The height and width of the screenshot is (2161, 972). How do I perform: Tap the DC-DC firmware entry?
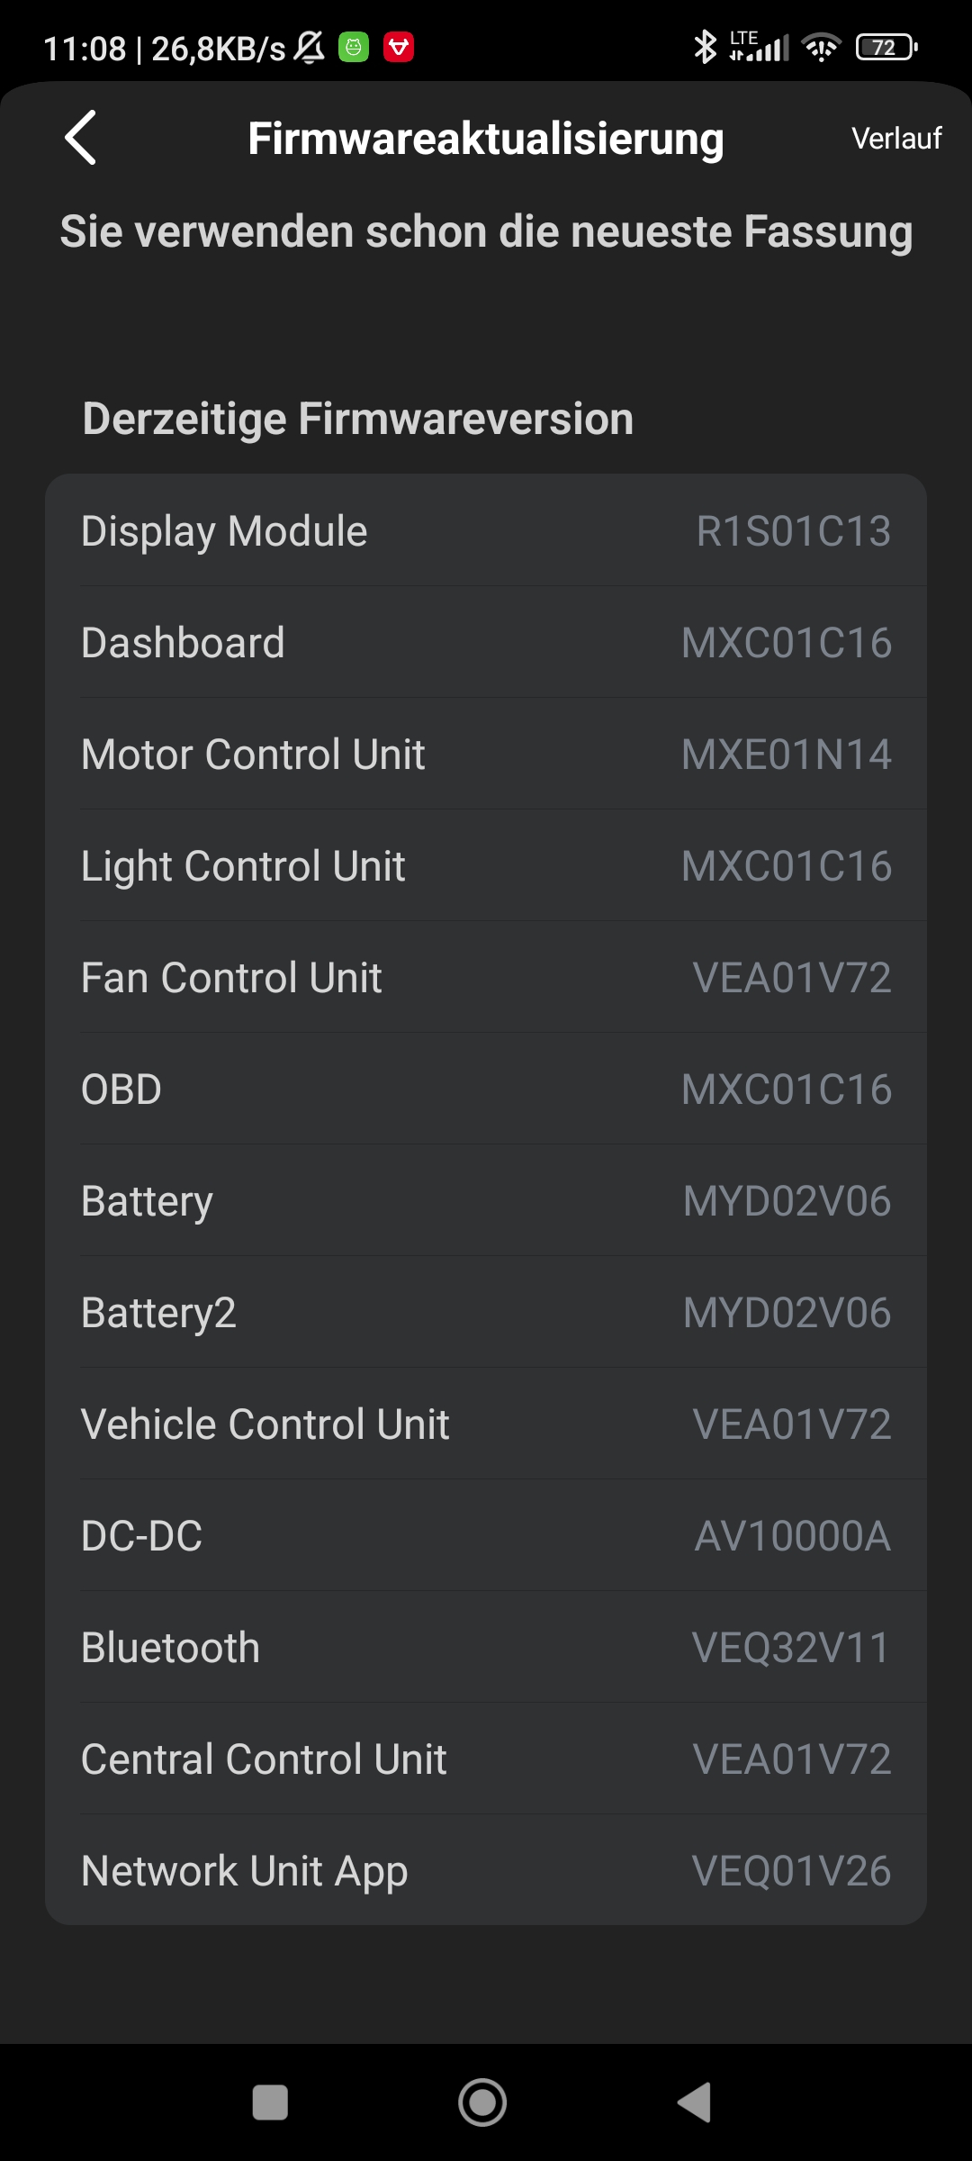pyautogui.click(x=486, y=1536)
